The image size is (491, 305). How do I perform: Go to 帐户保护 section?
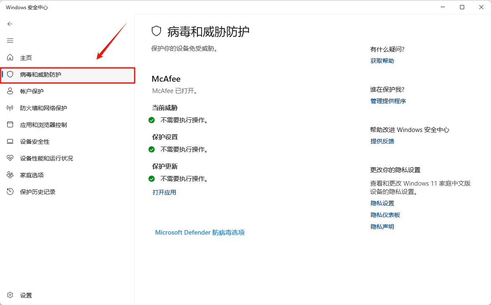(x=68, y=91)
